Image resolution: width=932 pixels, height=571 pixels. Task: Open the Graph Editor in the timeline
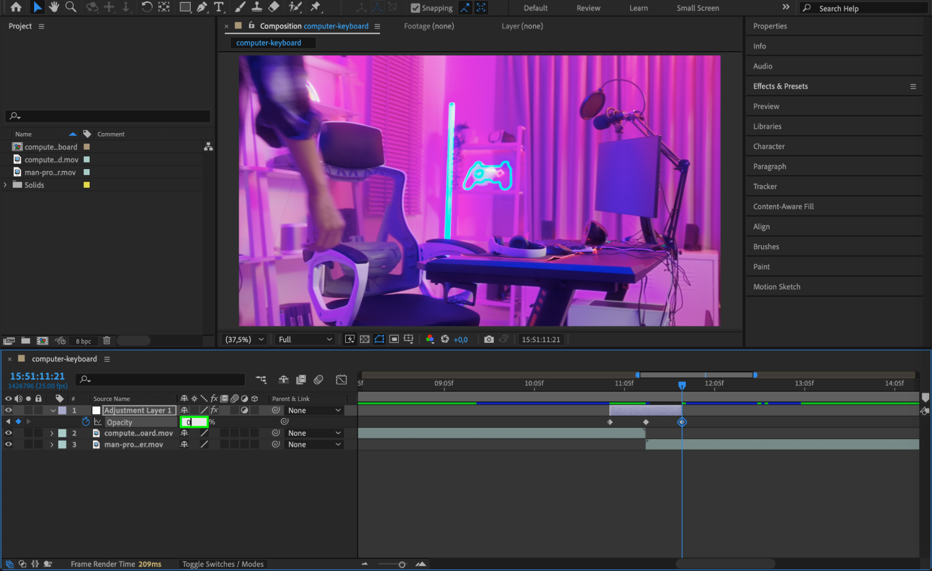click(x=341, y=380)
